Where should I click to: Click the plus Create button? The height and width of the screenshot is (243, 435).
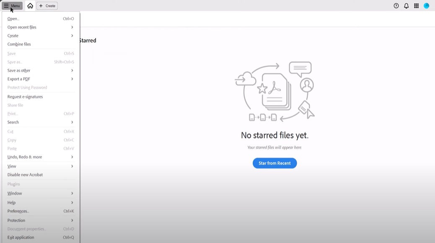click(47, 5)
